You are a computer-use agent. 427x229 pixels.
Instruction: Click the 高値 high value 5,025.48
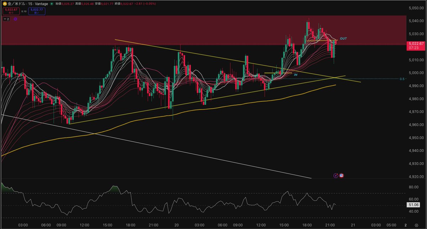[88, 4]
